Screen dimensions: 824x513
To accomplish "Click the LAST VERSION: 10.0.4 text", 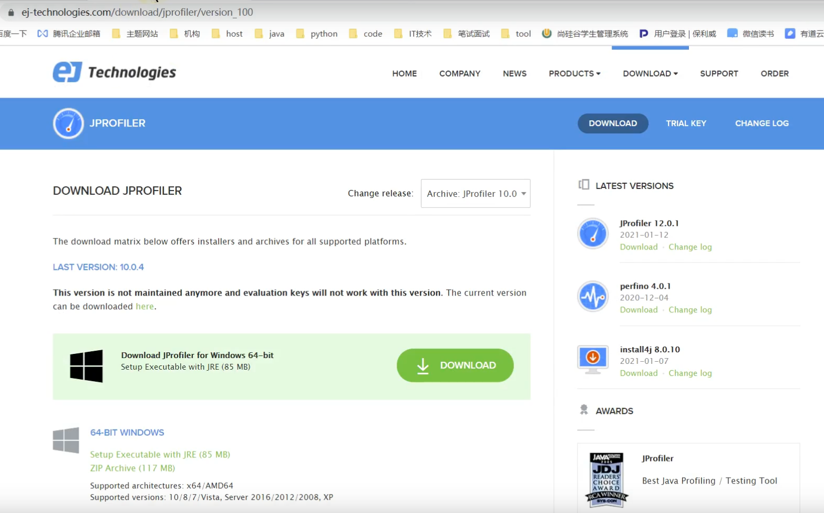I will (x=98, y=267).
